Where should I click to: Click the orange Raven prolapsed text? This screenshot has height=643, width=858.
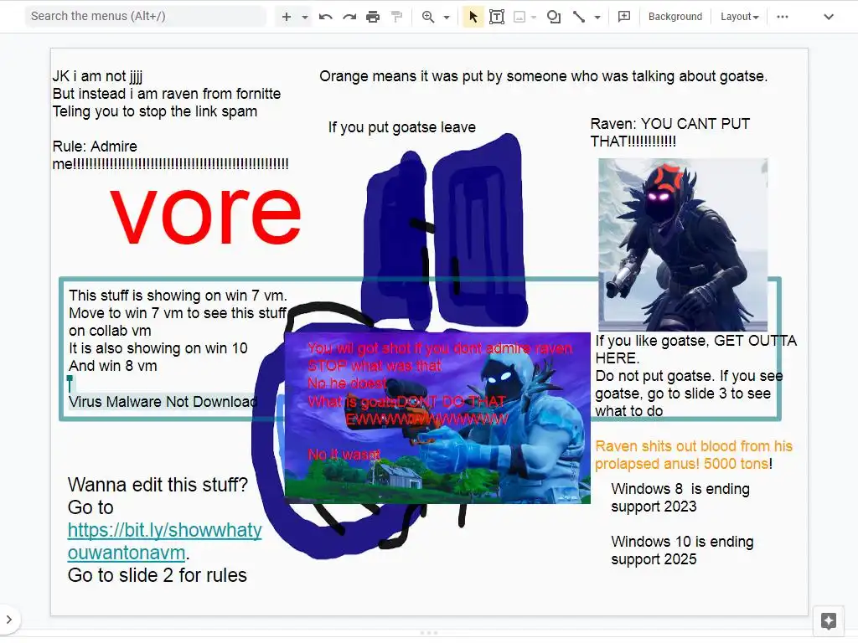pos(693,455)
